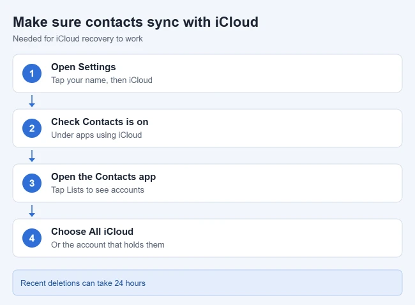Click 'Under apps using iCloud' description
Viewport: 415px width, 305px height.
click(96, 135)
